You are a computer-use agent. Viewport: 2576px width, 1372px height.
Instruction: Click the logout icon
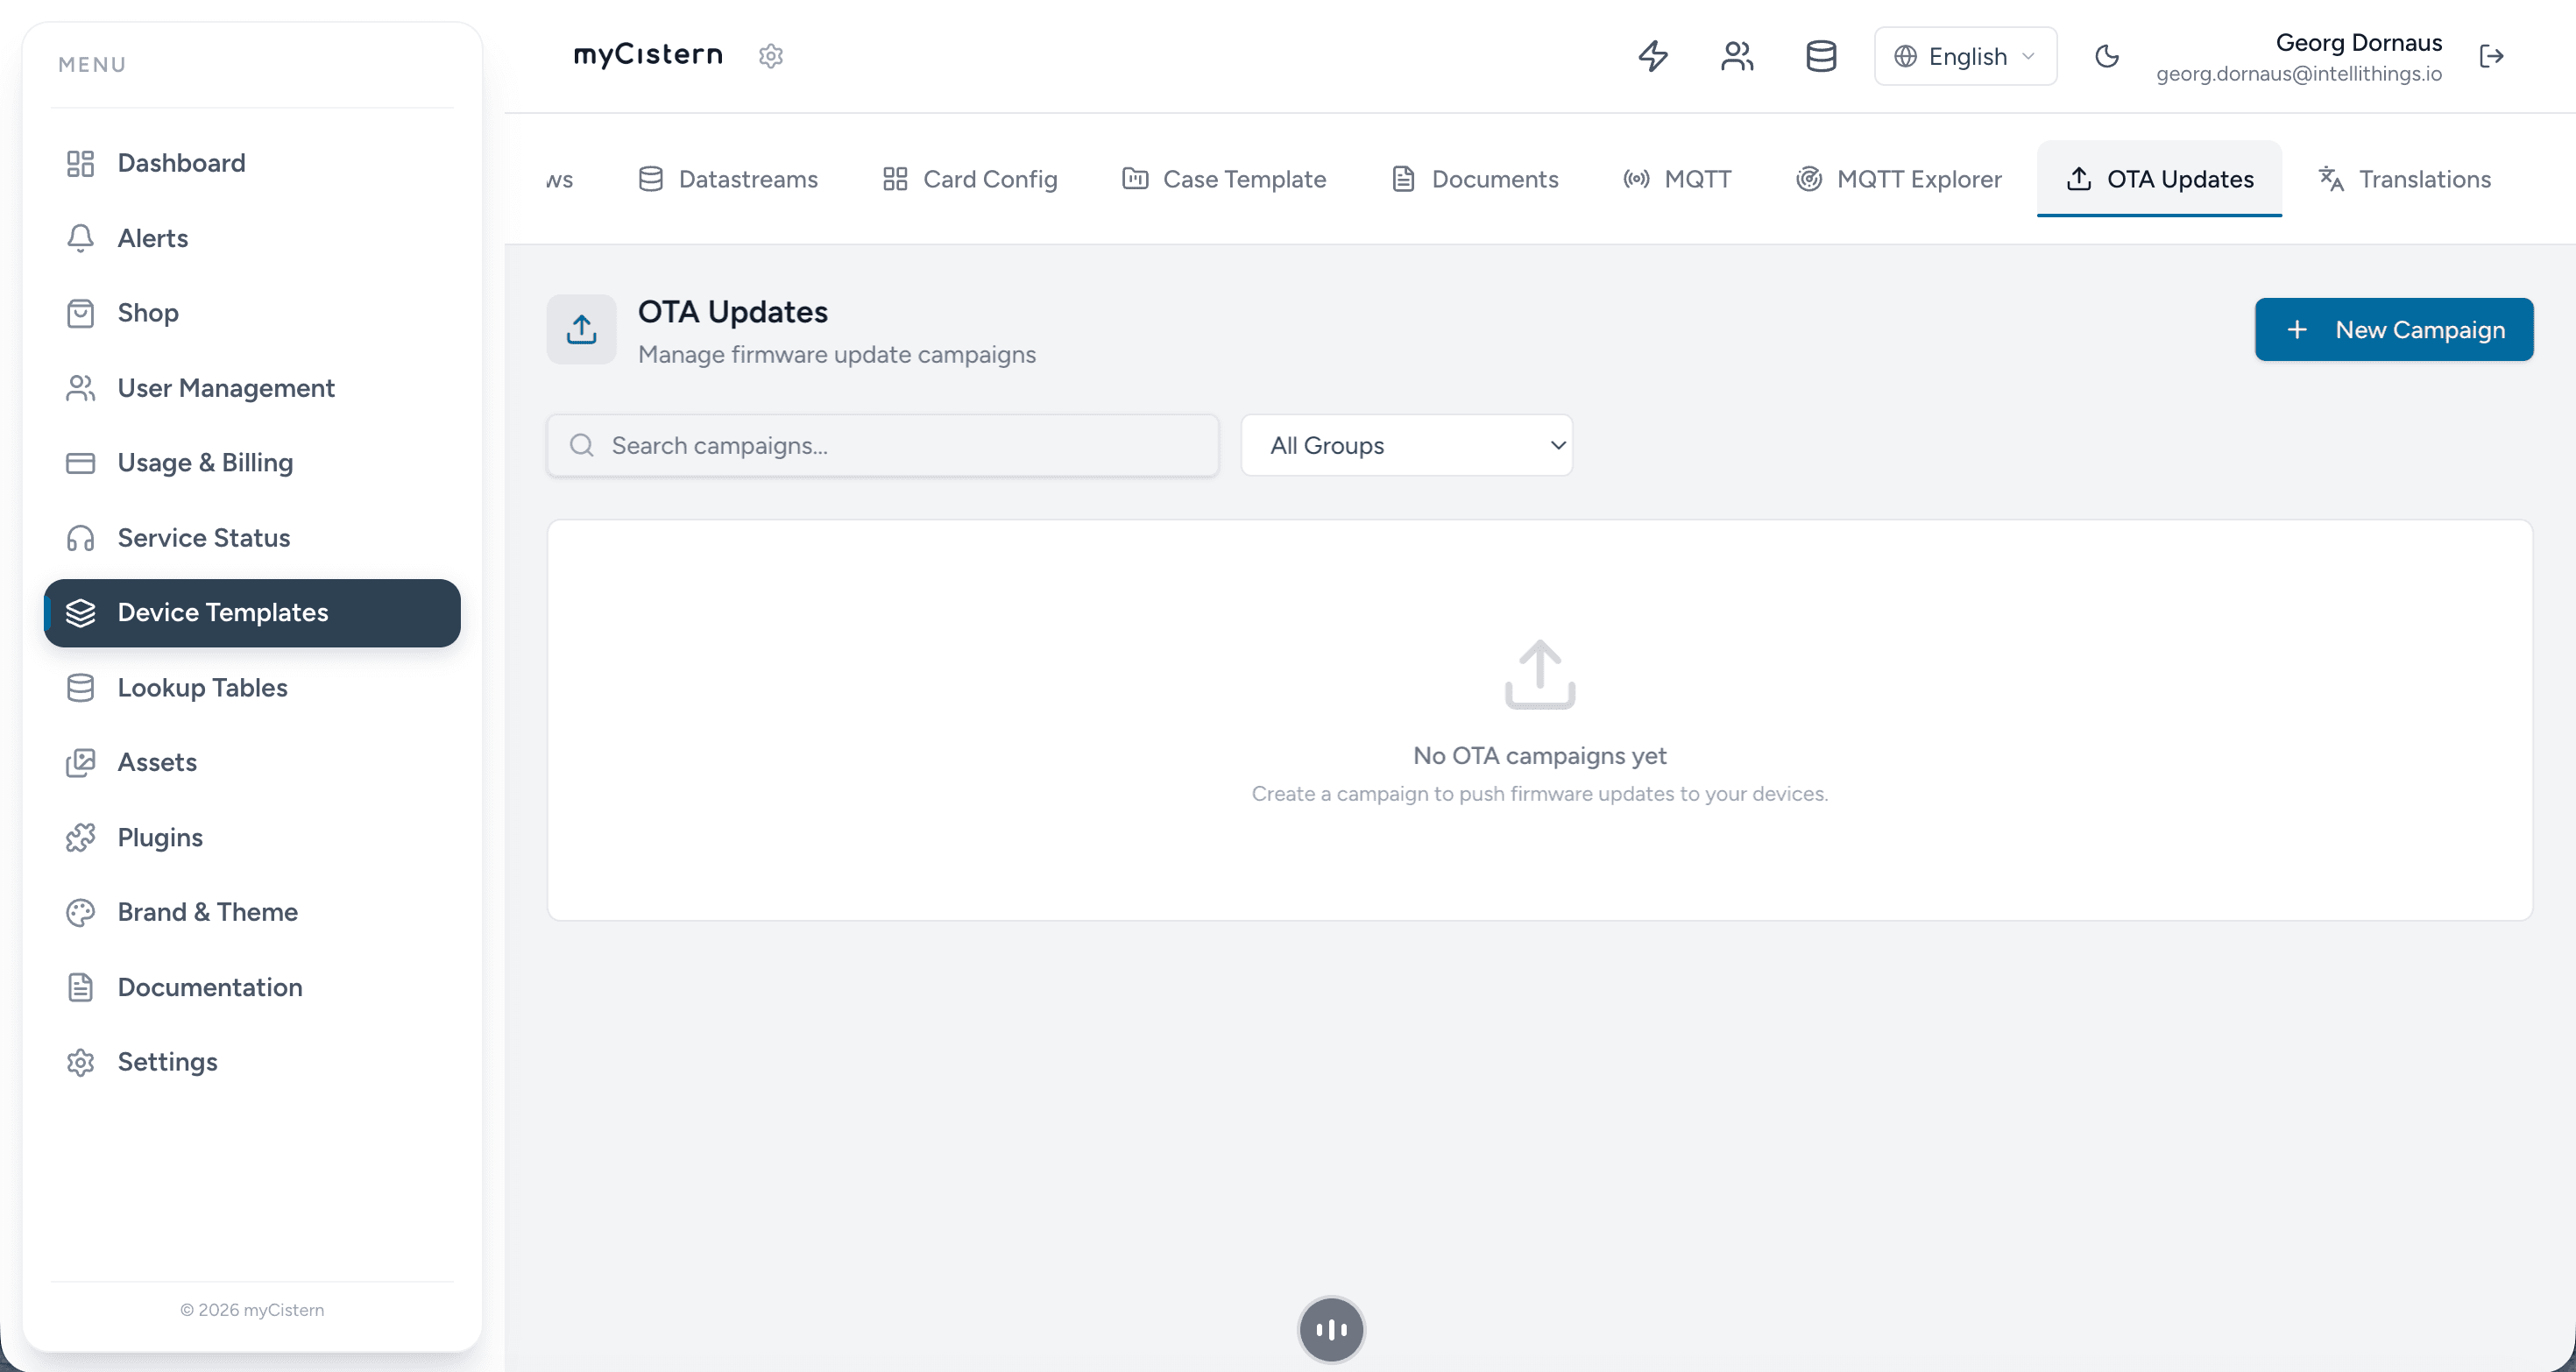2491,56
